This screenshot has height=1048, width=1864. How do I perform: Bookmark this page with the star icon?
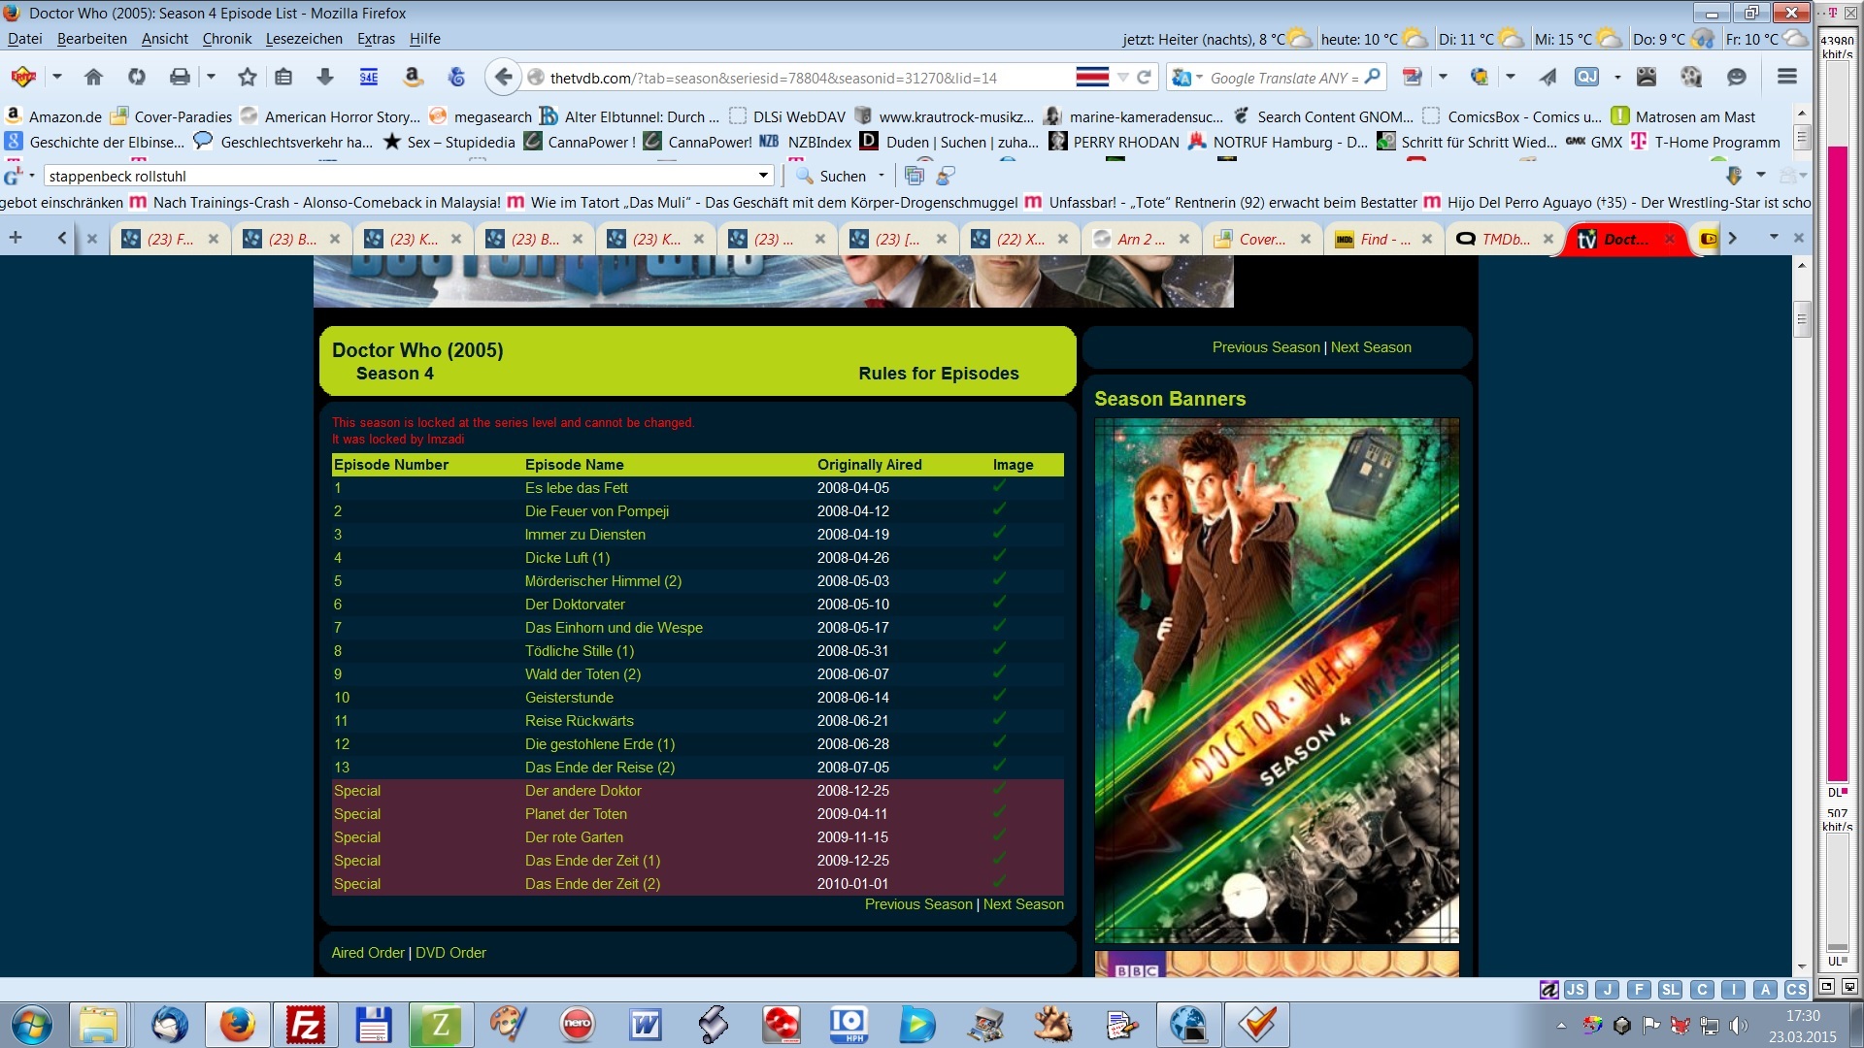click(248, 77)
